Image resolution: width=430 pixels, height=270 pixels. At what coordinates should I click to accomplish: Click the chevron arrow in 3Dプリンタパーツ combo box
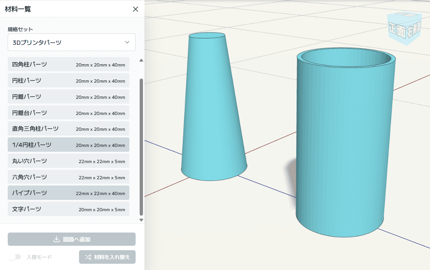(x=127, y=42)
